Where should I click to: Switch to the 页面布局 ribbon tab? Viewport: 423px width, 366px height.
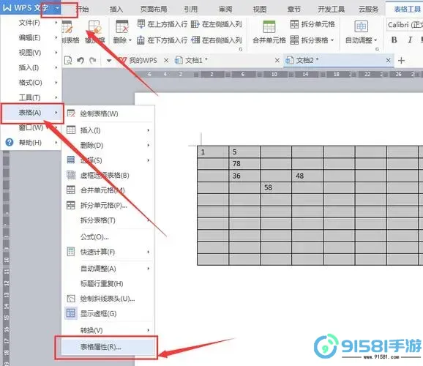(x=154, y=9)
